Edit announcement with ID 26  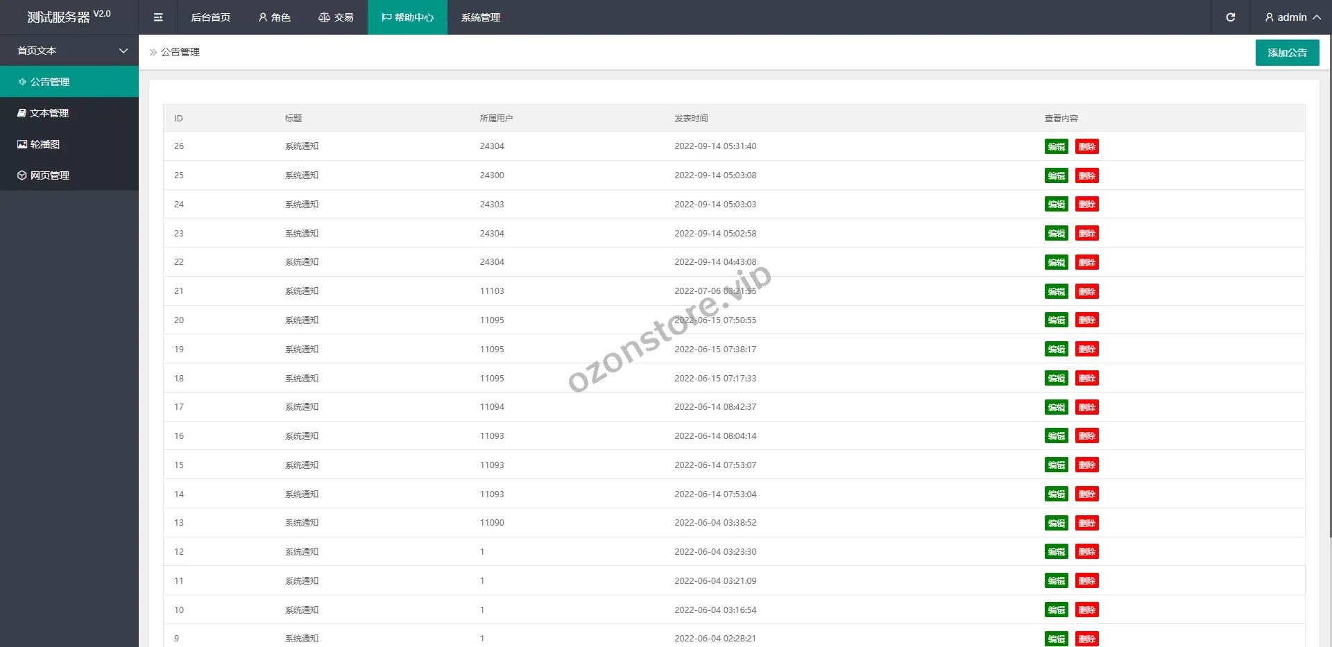1056,146
